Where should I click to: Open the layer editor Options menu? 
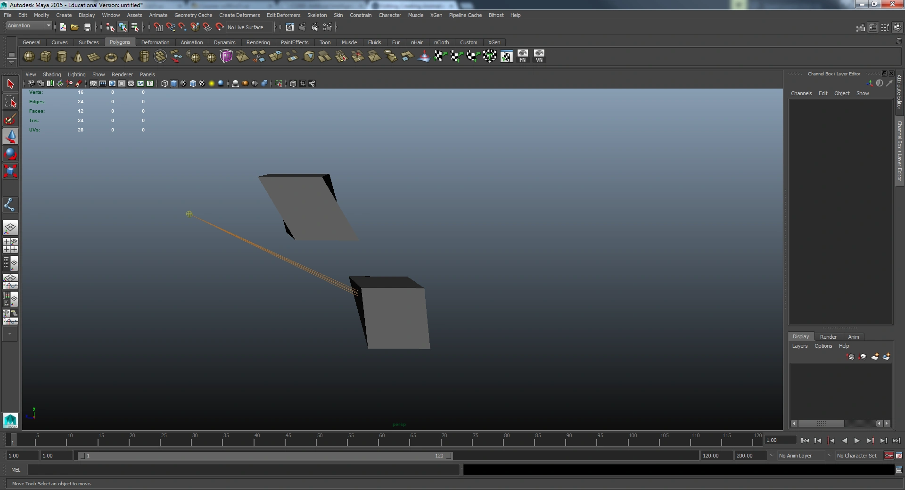click(x=823, y=346)
